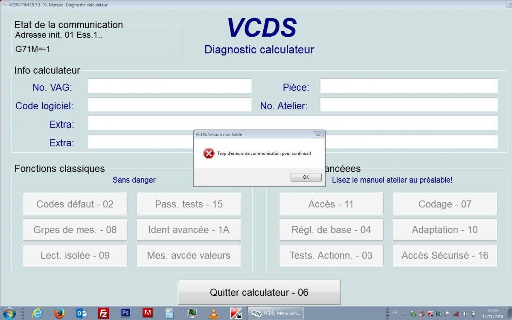
Task: Click the Quitter calculateur - 06 button
Action: click(x=259, y=293)
